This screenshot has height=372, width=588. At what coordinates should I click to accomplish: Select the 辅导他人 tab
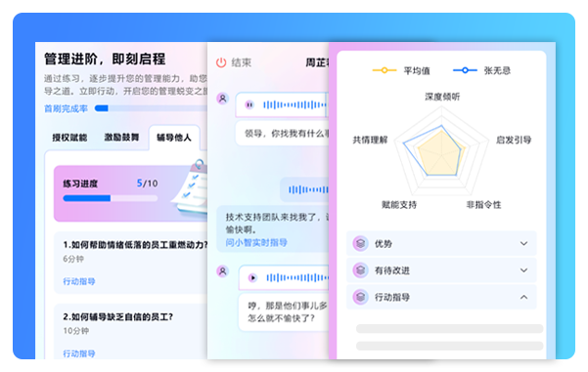(x=174, y=138)
